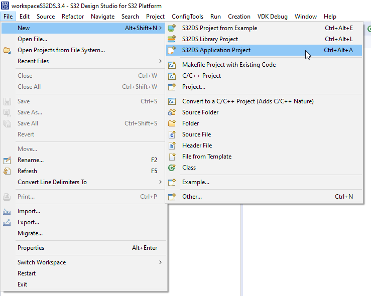Click the Source File icon
Viewport: 371px width, 296px height.
(172, 134)
